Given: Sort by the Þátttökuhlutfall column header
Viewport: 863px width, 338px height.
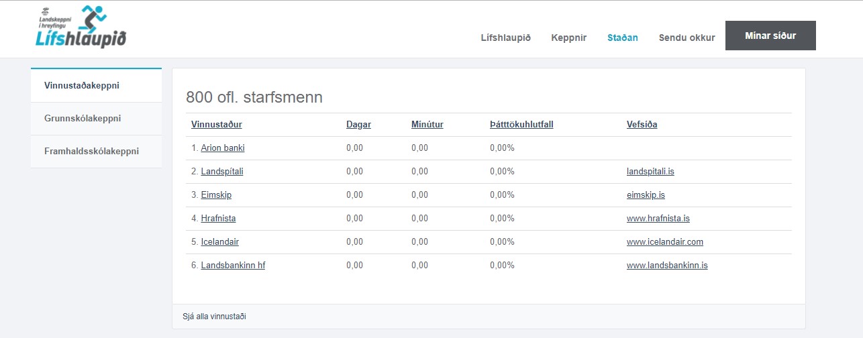Looking at the screenshot, I should point(521,124).
